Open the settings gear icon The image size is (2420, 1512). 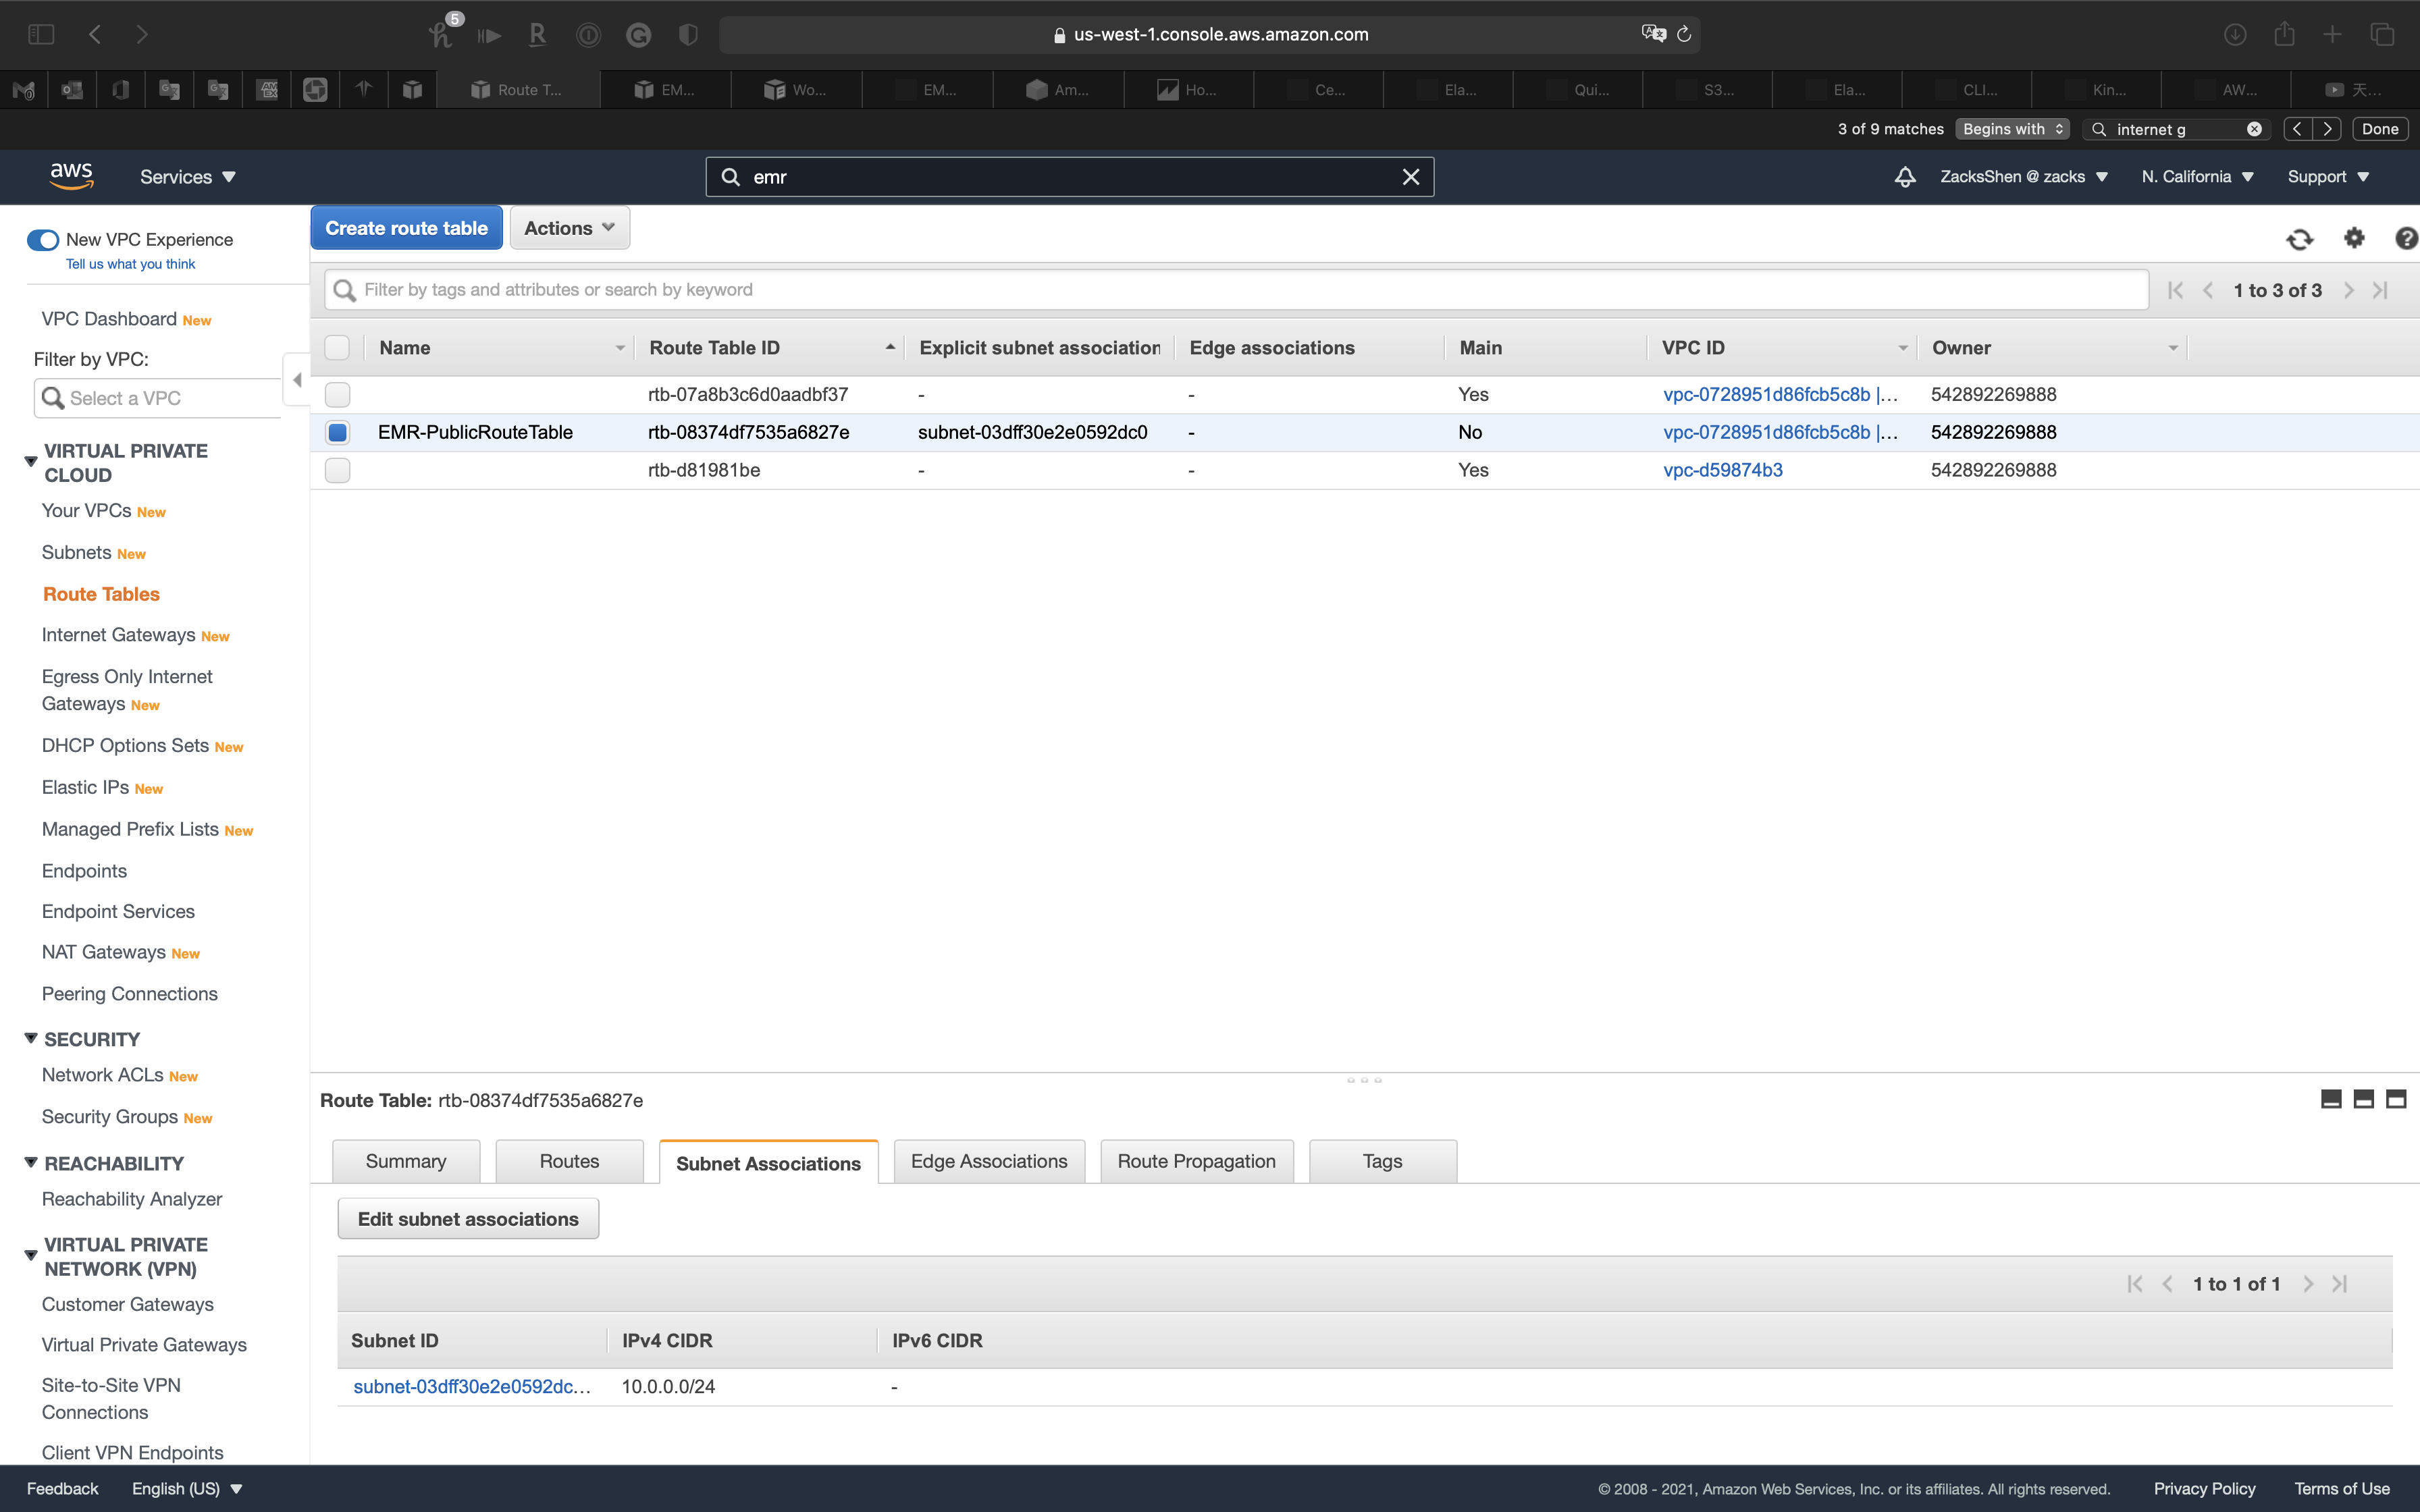pyautogui.click(x=2354, y=238)
